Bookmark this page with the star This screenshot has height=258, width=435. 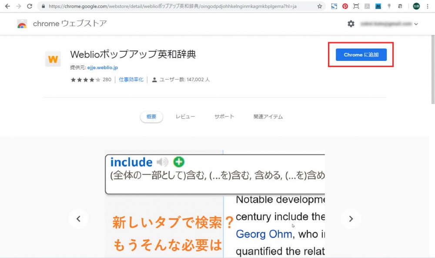coord(320,6)
